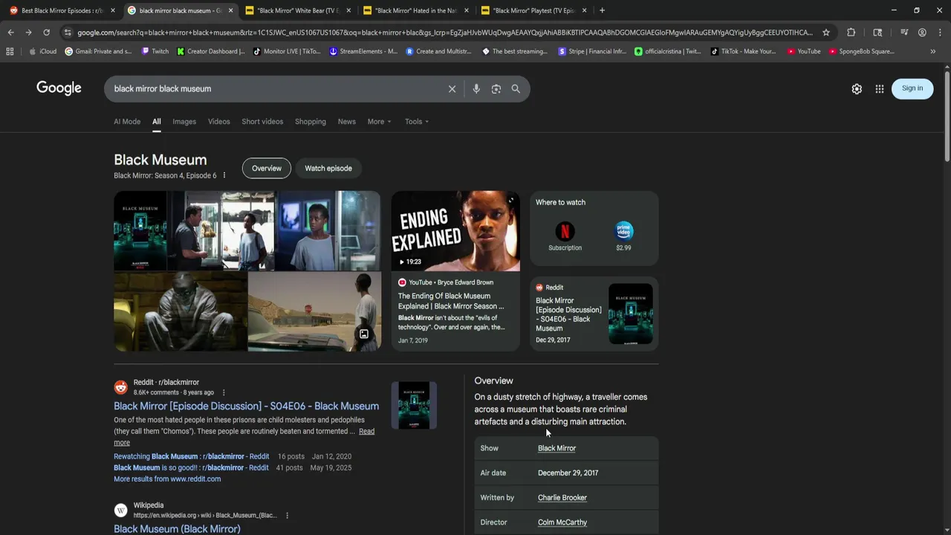This screenshot has height=535, width=951.
Task: Expand the Tools dropdown
Action: coord(417,122)
